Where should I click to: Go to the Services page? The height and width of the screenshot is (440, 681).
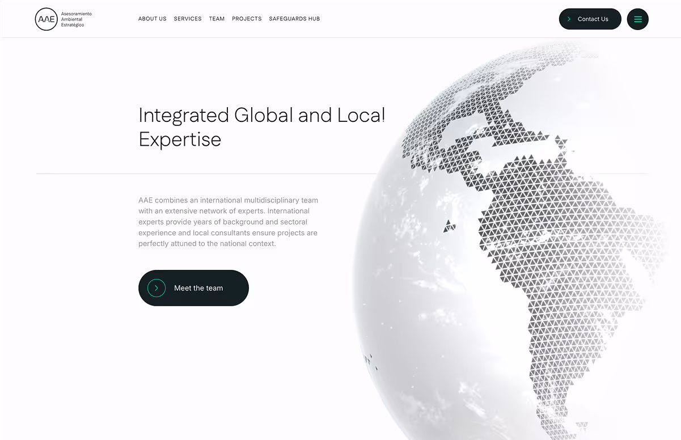(x=188, y=19)
